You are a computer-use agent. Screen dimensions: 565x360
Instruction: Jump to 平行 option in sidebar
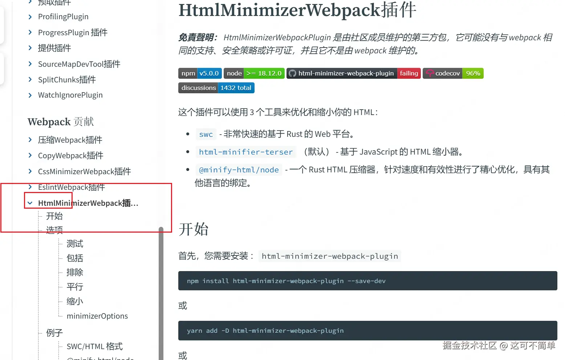tap(75, 287)
